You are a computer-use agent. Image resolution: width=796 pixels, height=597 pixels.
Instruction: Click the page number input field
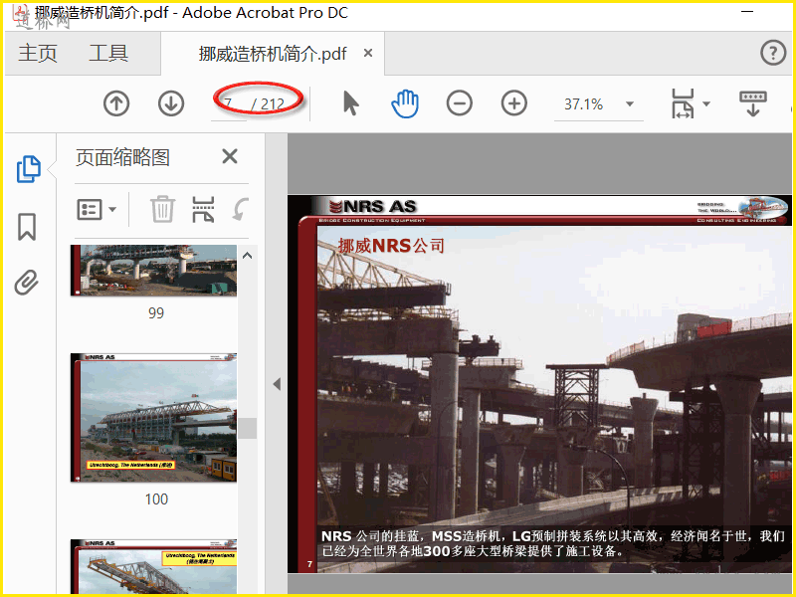click(229, 104)
